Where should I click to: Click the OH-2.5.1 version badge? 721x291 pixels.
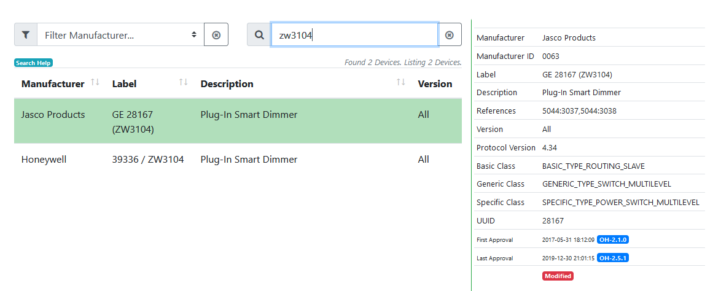(x=612, y=258)
